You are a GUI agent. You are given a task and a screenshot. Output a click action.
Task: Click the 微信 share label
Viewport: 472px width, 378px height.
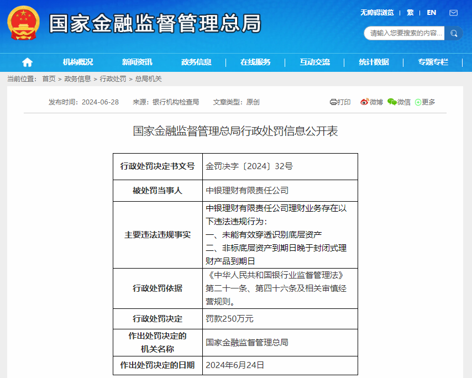point(403,102)
